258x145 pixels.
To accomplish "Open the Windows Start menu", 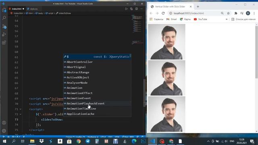I will click(4, 141).
